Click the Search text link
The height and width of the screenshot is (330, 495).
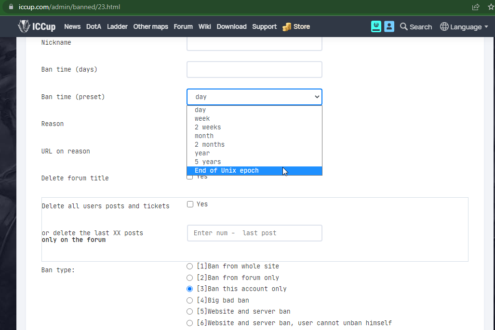pos(420,27)
